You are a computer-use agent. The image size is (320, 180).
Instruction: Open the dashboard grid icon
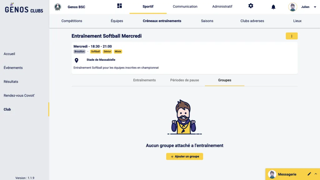(119, 6)
